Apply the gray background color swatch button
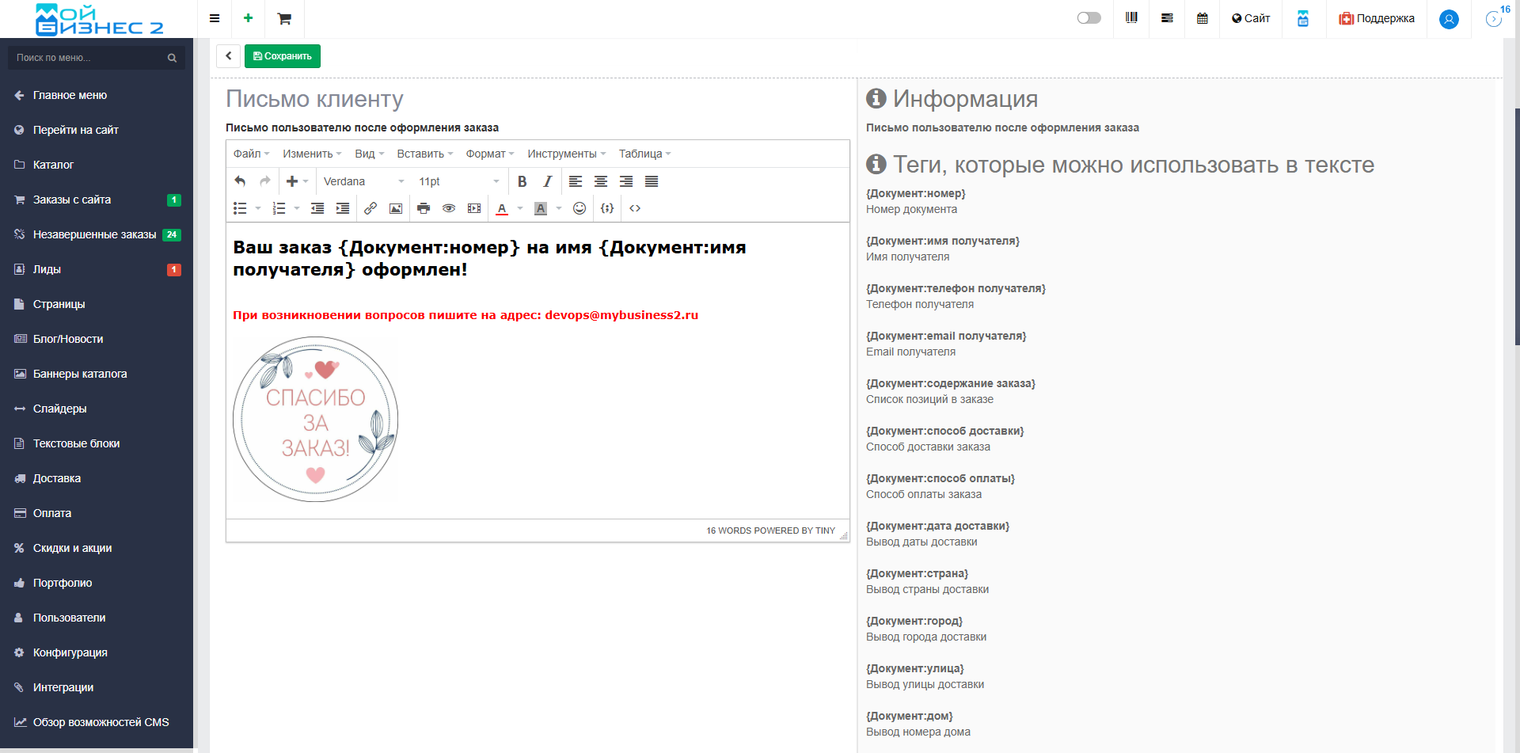 [541, 208]
